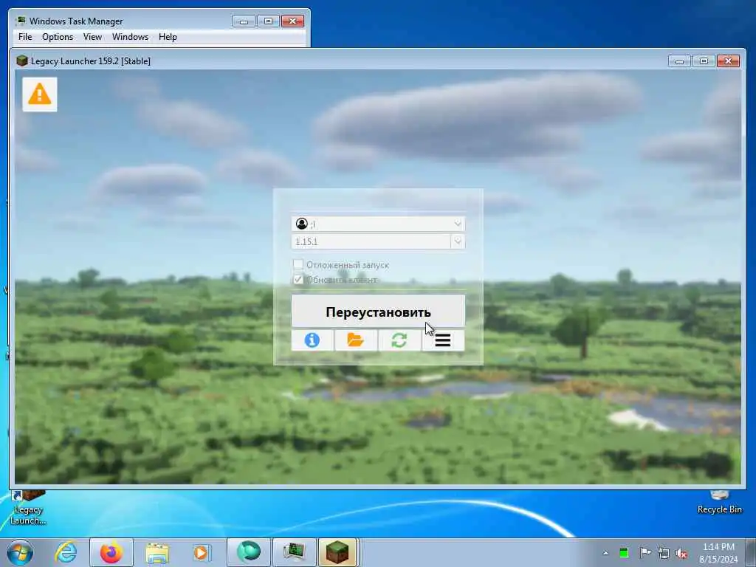756x567 pixels.
Task: Open the taskbar clock showing 1:14 PM
Action: pyautogui.click(x=718, y=553)
